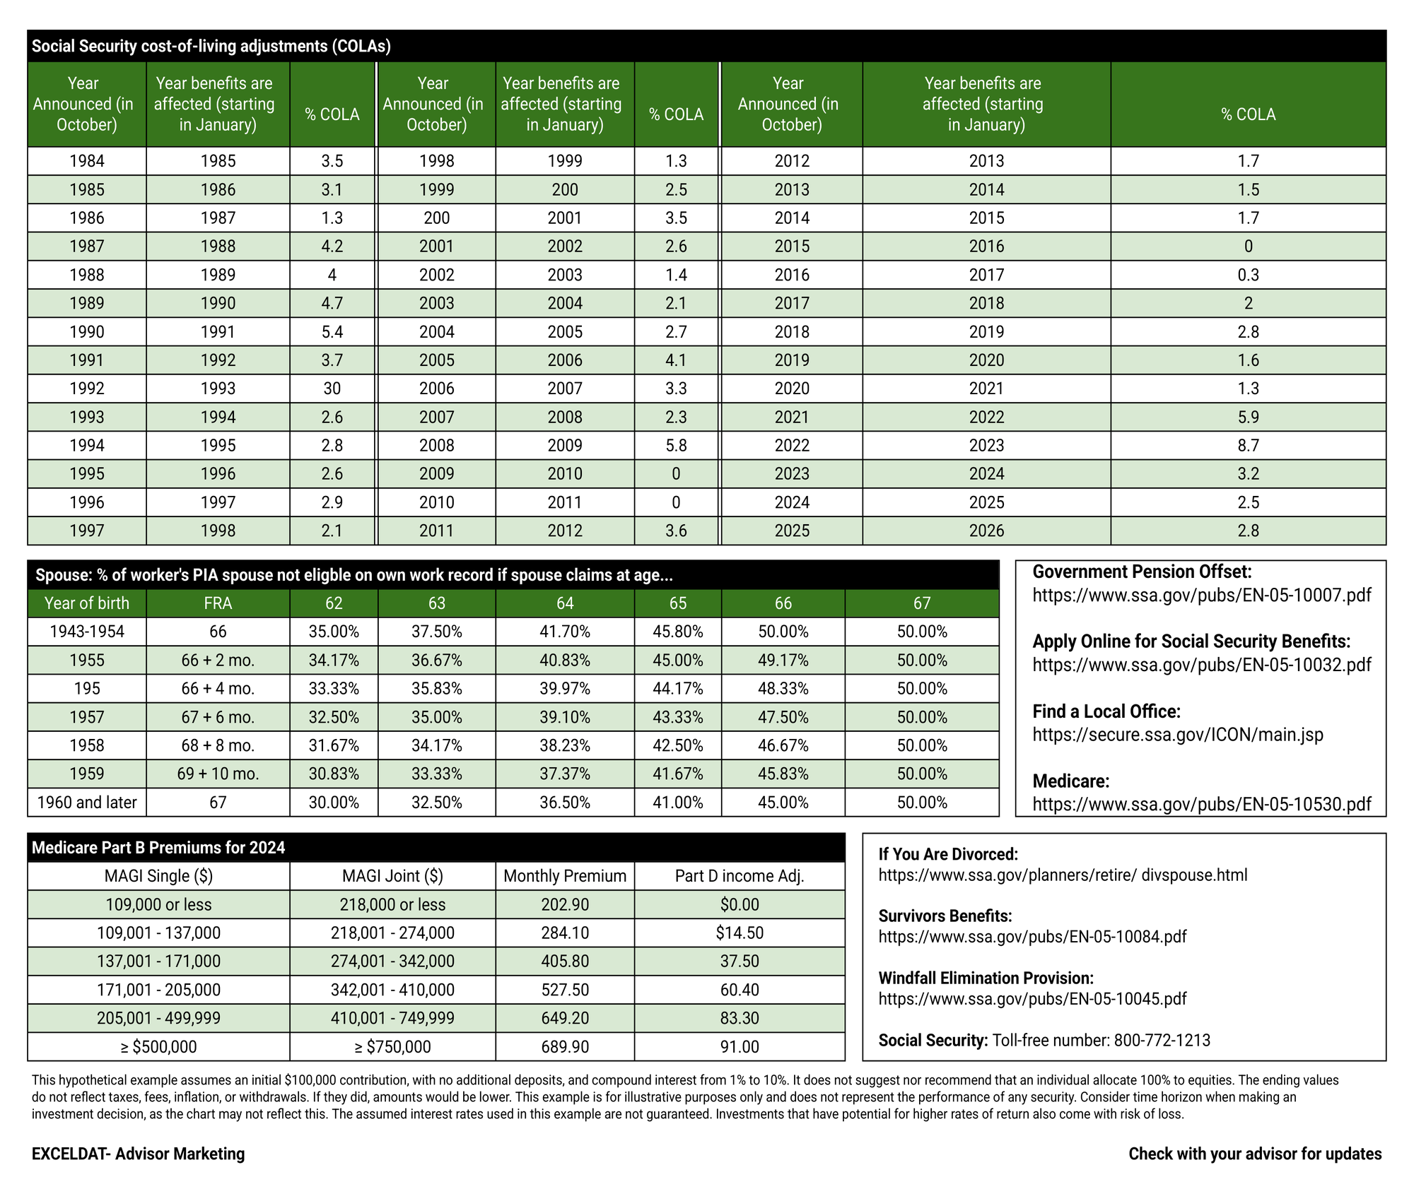Click the Government Pension Offset PDF link

1201,596
